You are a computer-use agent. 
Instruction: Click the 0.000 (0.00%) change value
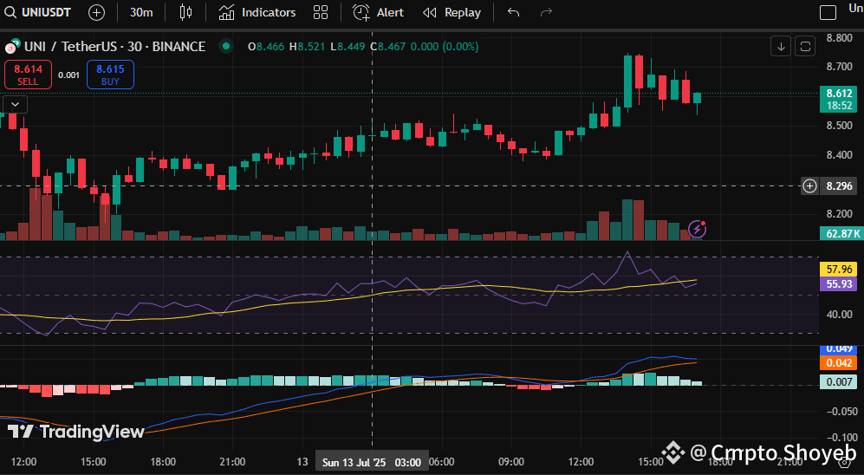pos(445,47)
